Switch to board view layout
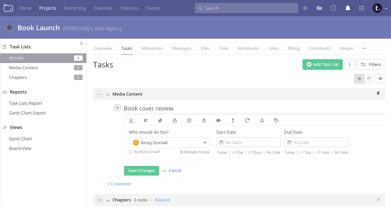Screen dimensions: 391x209 [x=369, y=79]
